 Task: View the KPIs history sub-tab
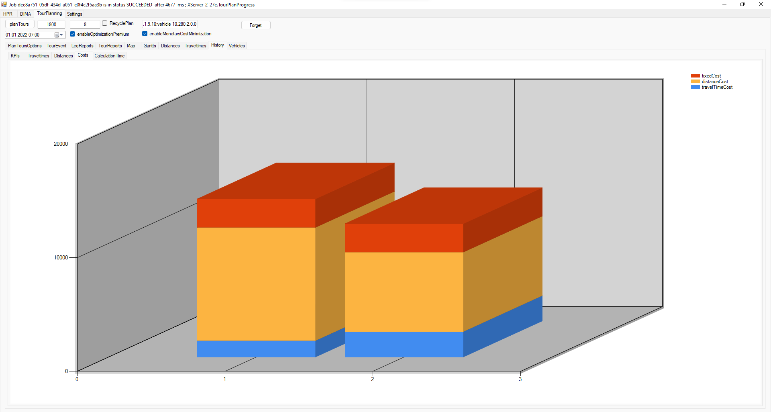(15, 56)
